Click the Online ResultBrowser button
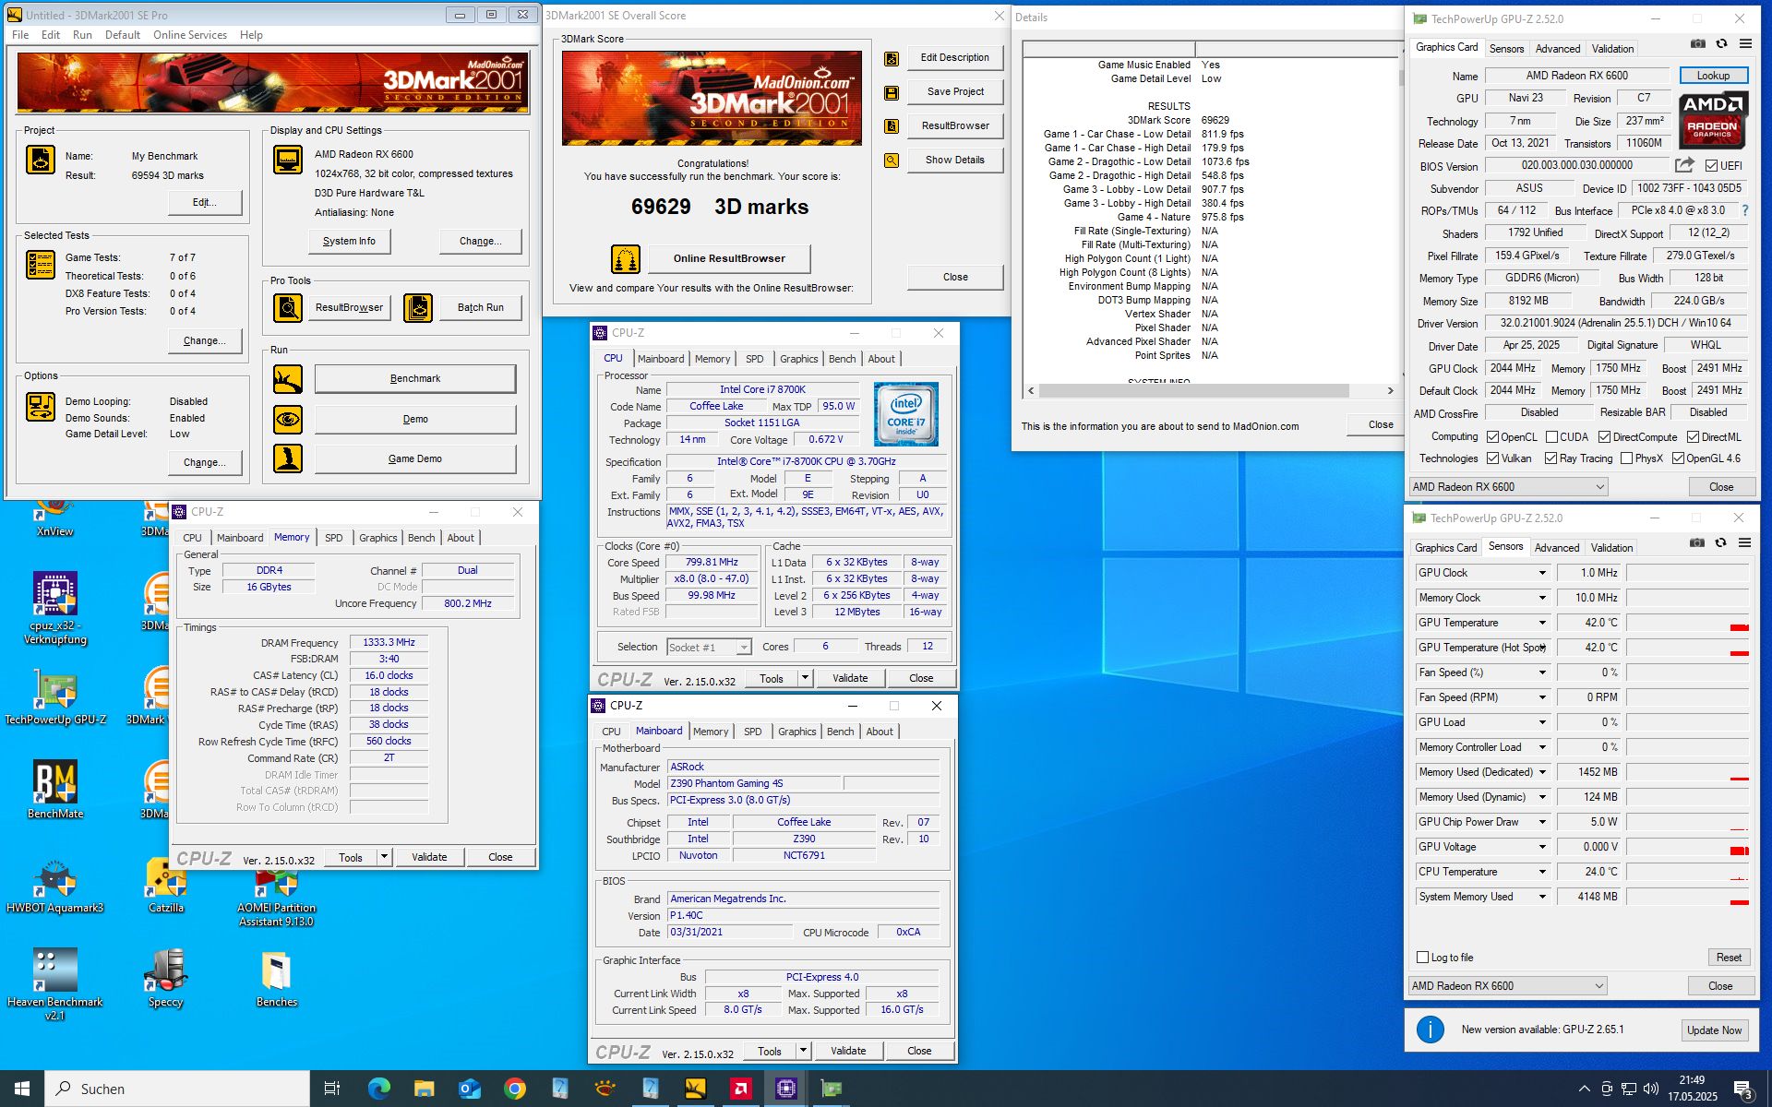Image resolution: width=1772 pixels, height=1107 pixels. pos(729,258)
